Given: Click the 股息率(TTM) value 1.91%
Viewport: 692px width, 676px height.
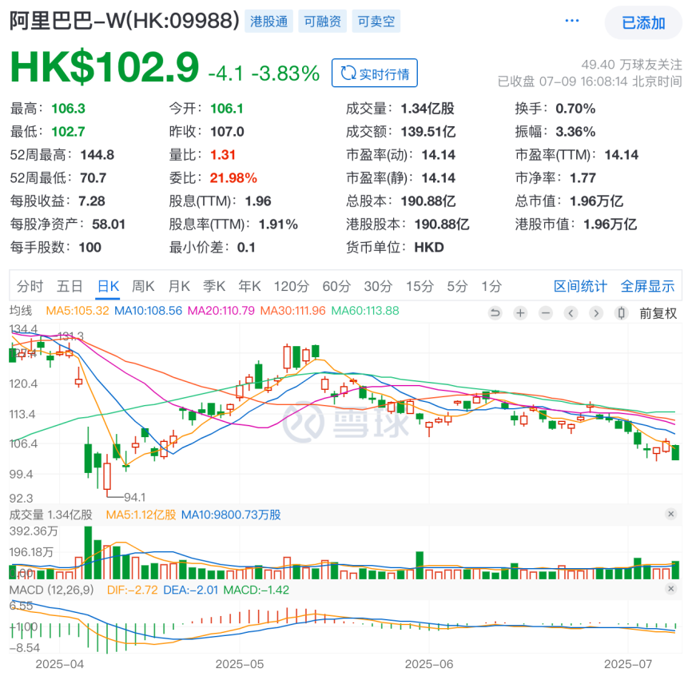Looking at the screenshot, I should click(278, 225).
